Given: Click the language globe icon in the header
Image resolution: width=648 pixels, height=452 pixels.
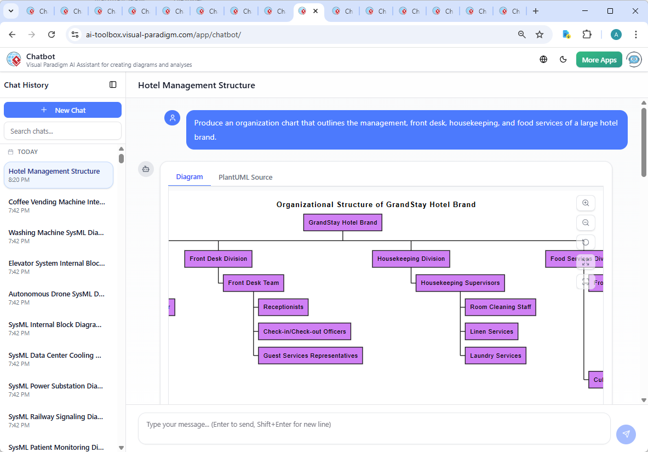Looking at the screenshot, I should point(543,59).
